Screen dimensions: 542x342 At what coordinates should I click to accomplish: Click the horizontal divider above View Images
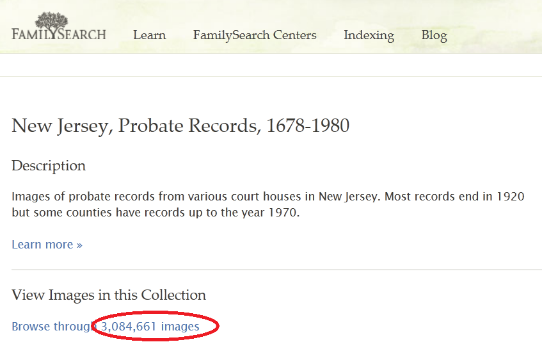tap(271, 270)
